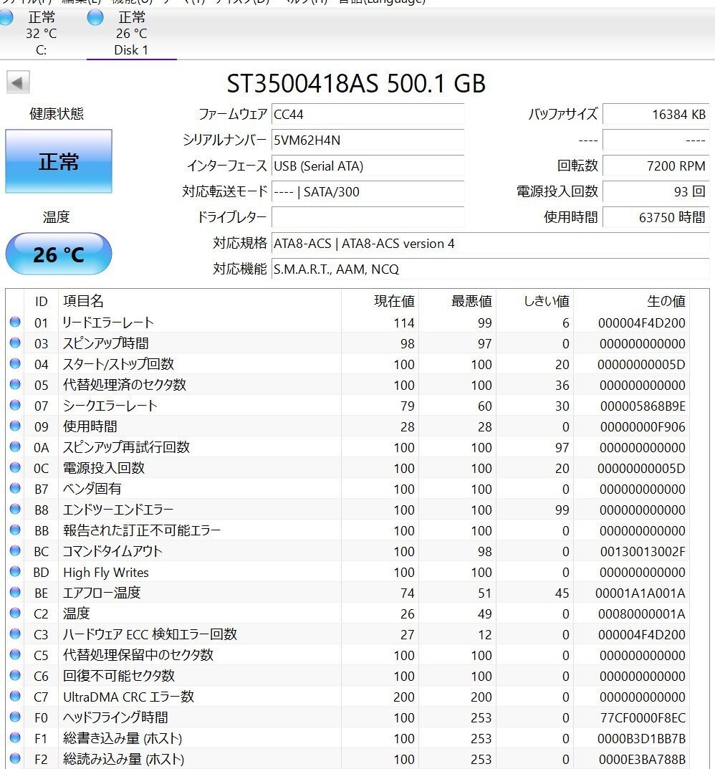Click the status circle for row 0A スピンアップ再試行回数
The width and height of the screenshot is (715, 769).
click(15, 446)
